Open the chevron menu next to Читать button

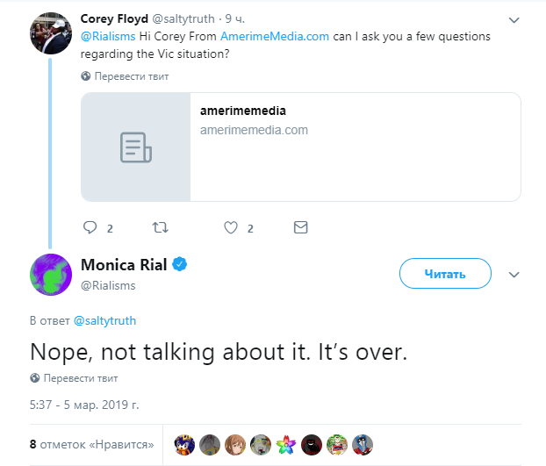(514, 275)
